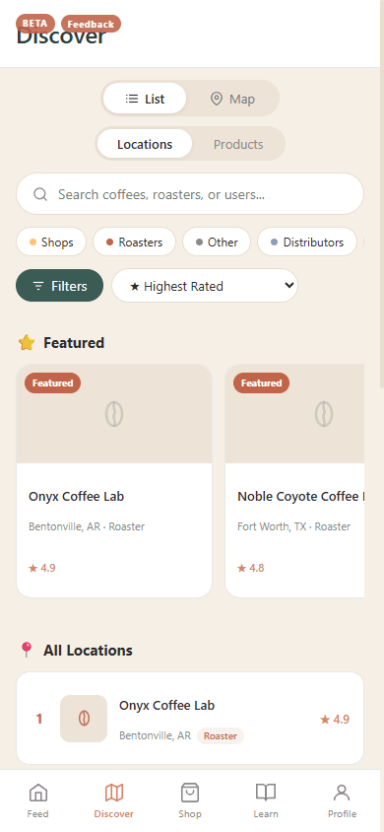
Task: Click the 4.9 star rating on featured Onyx card
Action: click(x=41, y=568)
